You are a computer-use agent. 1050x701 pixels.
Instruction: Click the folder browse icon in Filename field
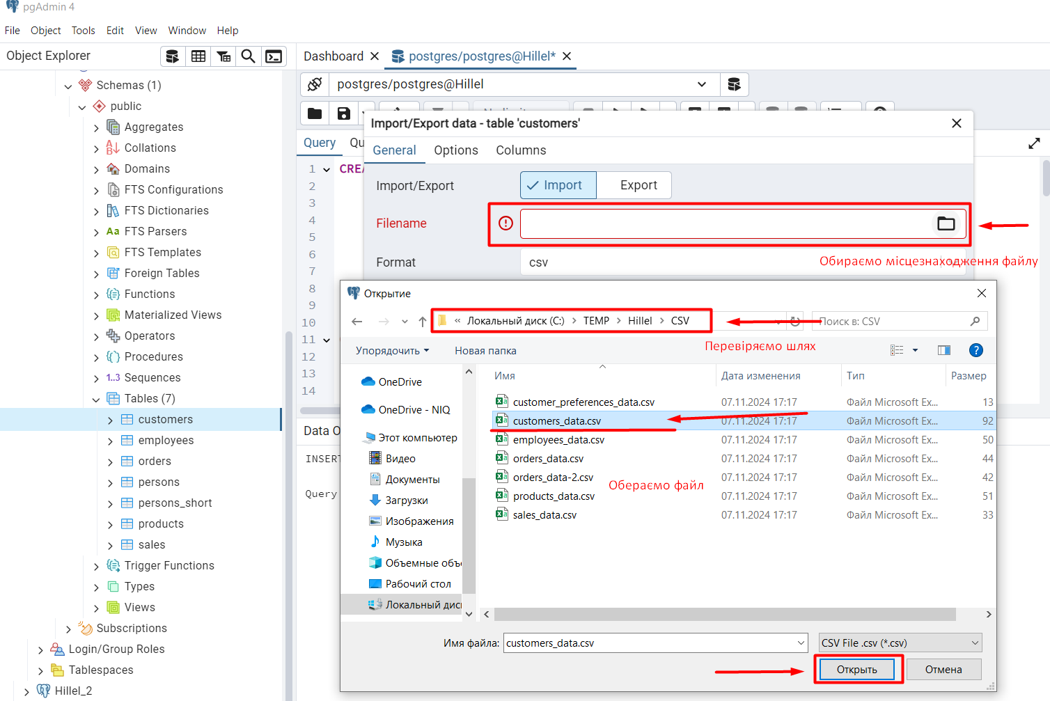point(946,223)
